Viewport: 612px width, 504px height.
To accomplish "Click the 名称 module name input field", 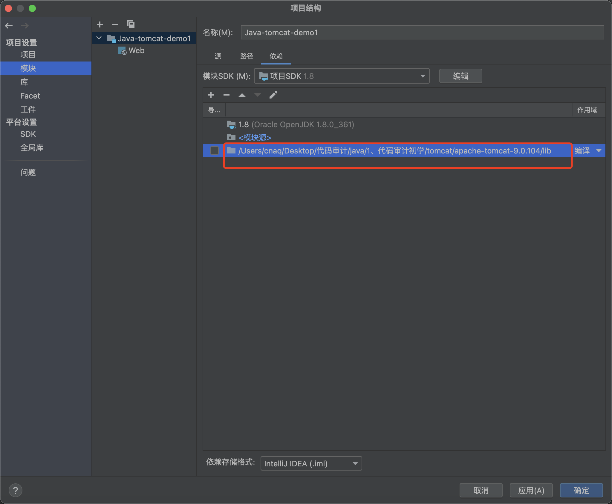I will [422, 32].
